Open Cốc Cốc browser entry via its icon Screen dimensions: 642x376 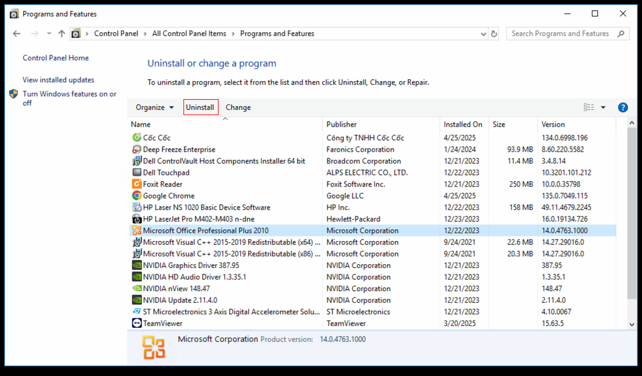click(x=137, y=137)
